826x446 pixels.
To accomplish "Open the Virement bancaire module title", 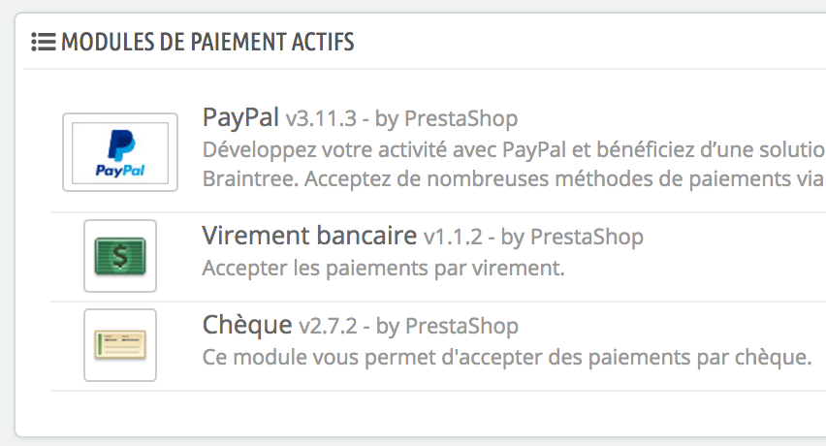I will click(x=309, y=236).
